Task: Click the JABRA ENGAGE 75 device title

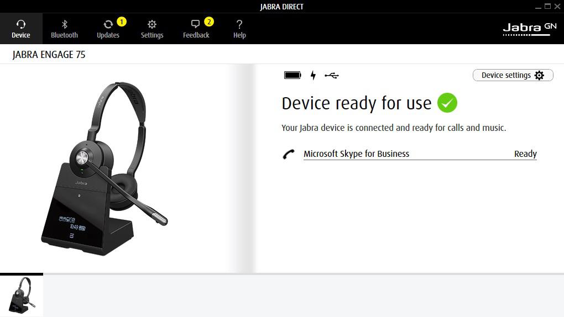Action: [x=49, y=55]
